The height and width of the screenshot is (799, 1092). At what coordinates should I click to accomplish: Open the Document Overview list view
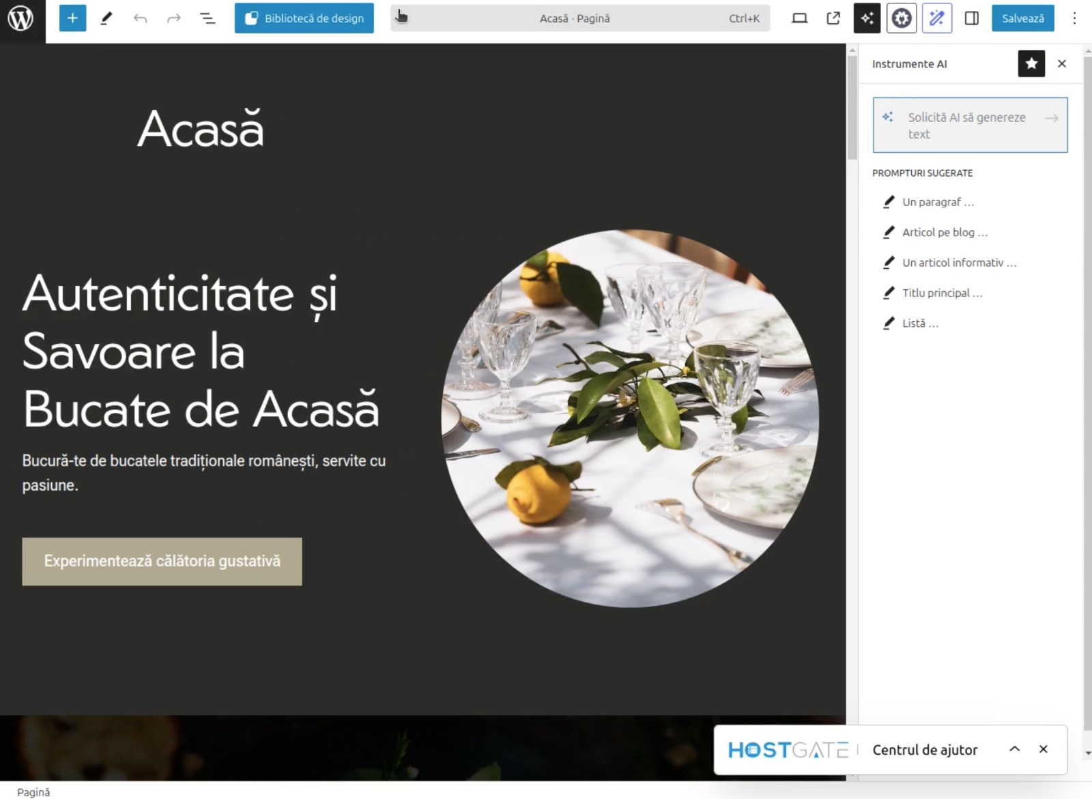coord(207,18)
